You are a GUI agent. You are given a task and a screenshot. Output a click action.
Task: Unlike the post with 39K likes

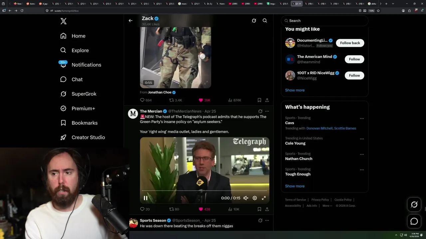(204, 100)
